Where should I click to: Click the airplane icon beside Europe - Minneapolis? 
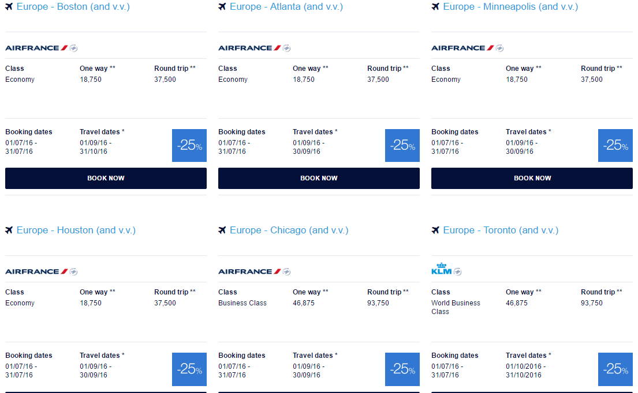[x=435, y=6]
